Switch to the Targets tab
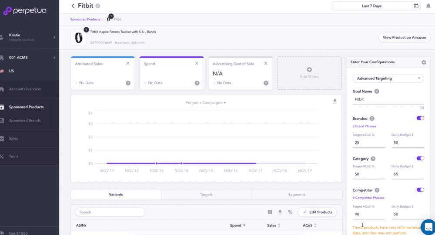This screenshot has height=235, width=435. [206, 195]
